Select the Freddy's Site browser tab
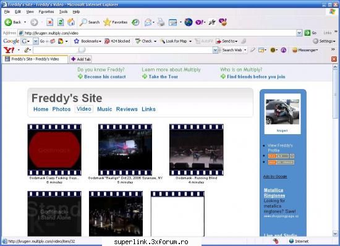The height and width of the screenshot is (246, 340). pos(35,59)
